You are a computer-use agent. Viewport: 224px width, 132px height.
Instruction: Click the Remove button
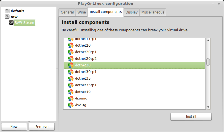click(42, 127)
